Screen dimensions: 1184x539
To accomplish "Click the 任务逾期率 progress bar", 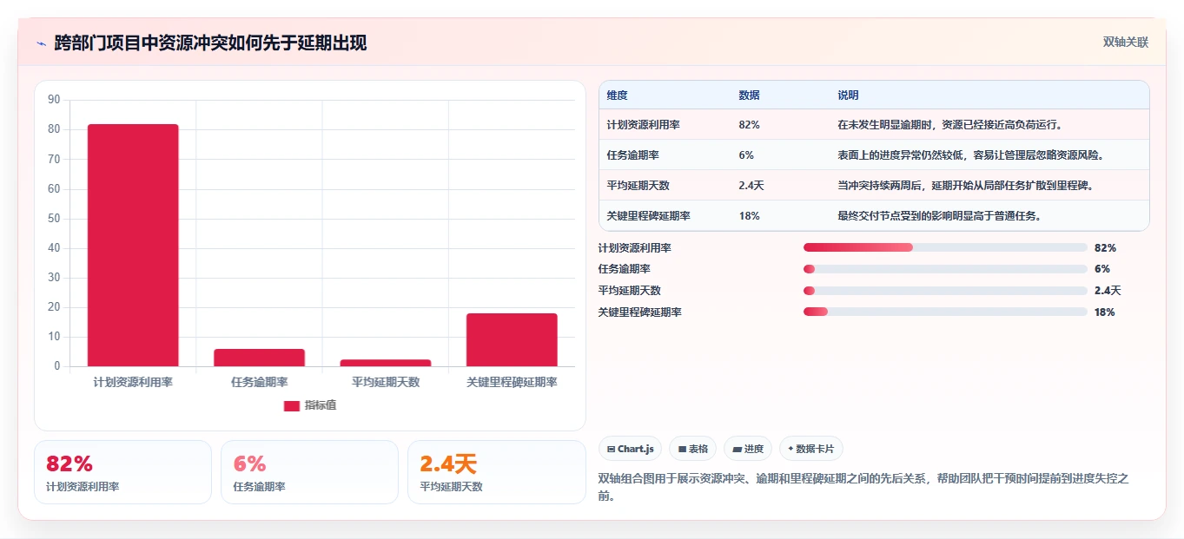I will [945, 269].
